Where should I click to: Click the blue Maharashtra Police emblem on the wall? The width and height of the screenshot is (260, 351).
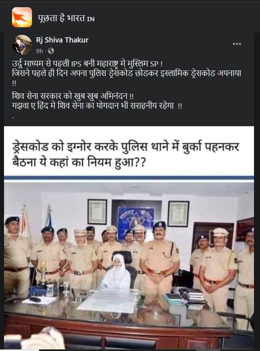tap(136, 220)
